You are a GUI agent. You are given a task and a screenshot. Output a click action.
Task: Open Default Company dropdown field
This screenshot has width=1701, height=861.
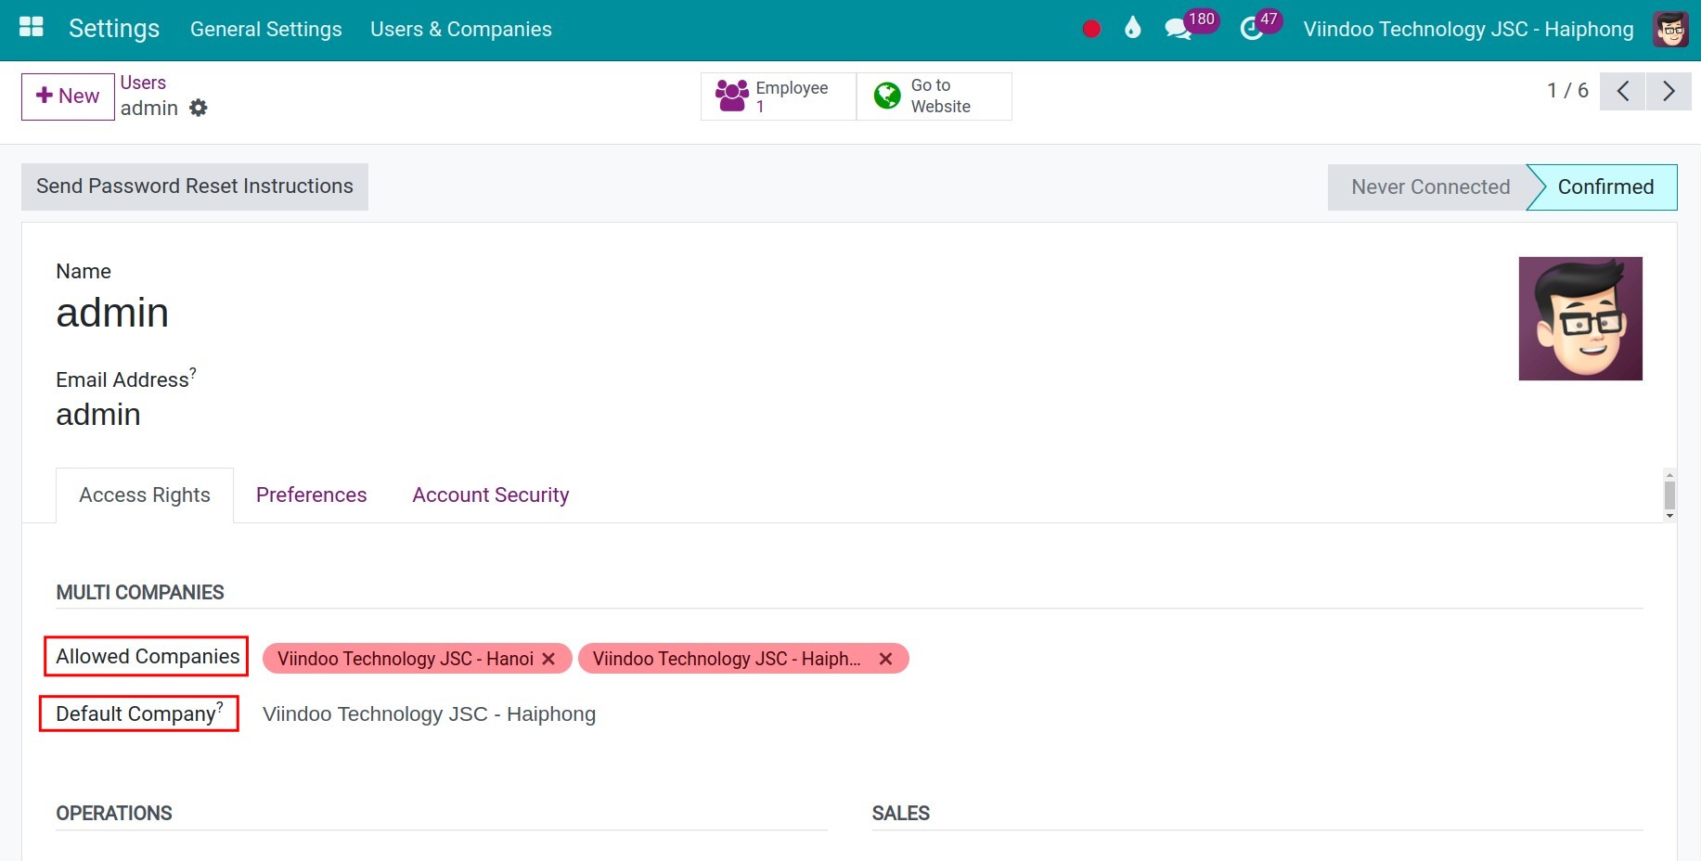pyautogui.click(x=429, y=714)
